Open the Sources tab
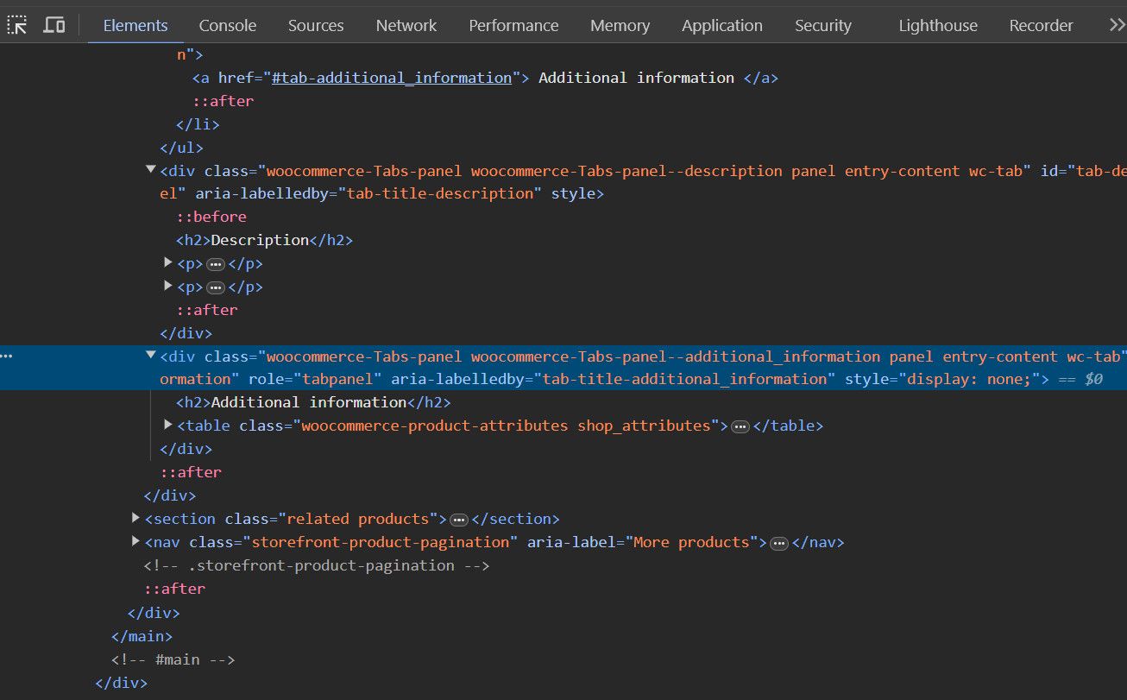 point(316,26)
